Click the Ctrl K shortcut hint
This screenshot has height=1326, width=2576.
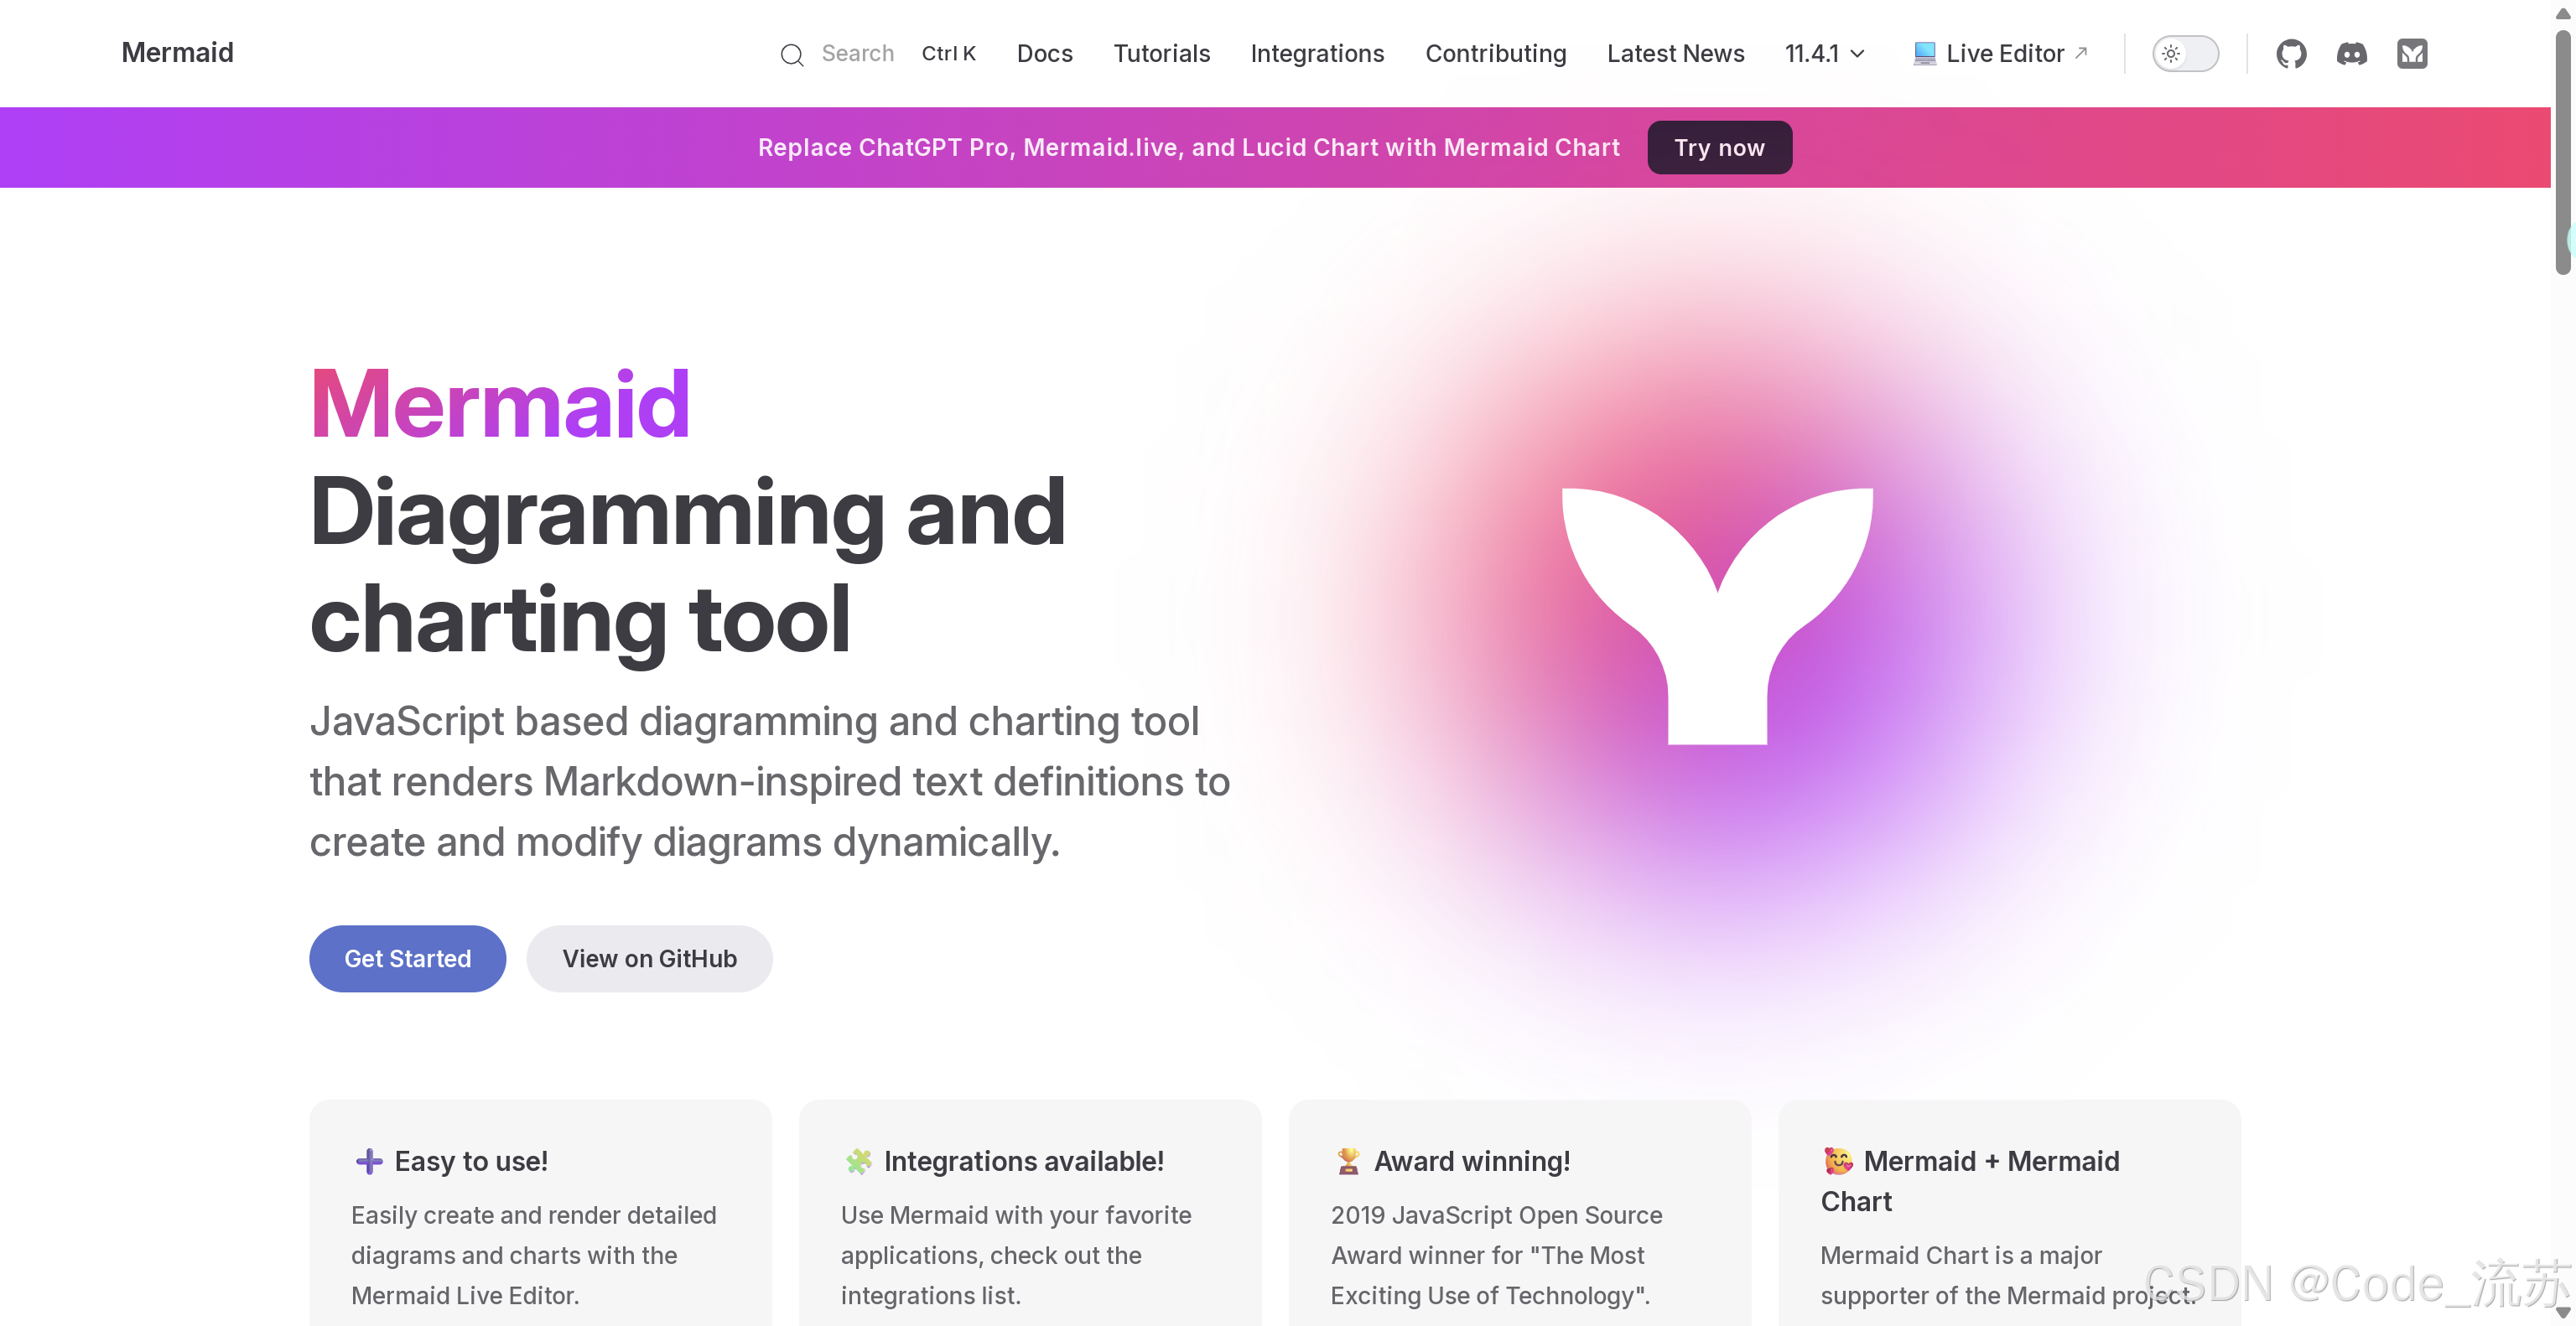(x=948, y=53)
